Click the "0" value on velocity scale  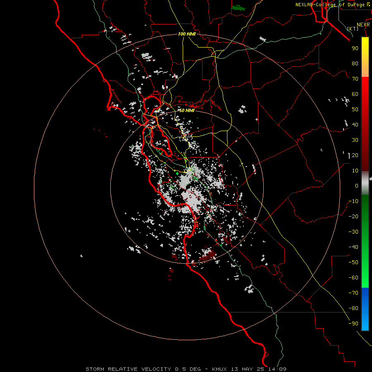[357, 186]
